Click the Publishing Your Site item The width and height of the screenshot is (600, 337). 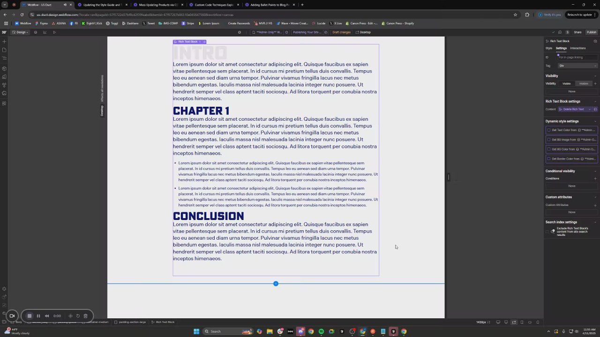pos(307,32)
